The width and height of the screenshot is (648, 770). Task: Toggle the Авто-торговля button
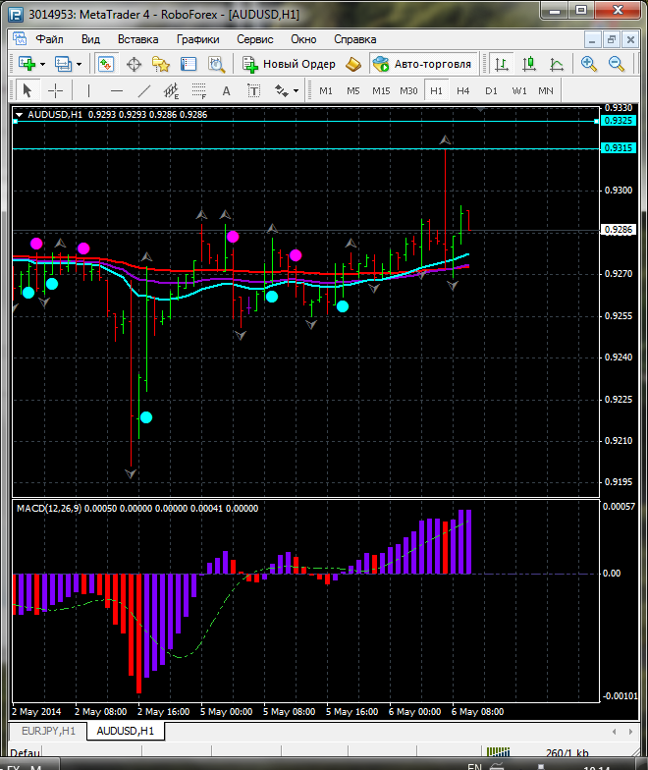pos(422,64)
